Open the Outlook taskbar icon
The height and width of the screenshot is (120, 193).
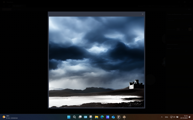pyautogui.click(x=113, y=117)
